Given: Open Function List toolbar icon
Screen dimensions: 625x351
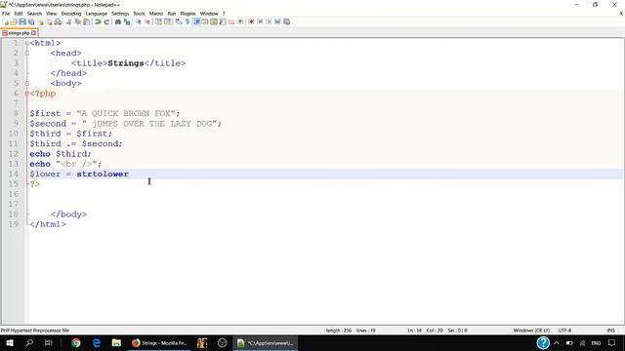Looking at the screenshot, I should click(223, 21).
